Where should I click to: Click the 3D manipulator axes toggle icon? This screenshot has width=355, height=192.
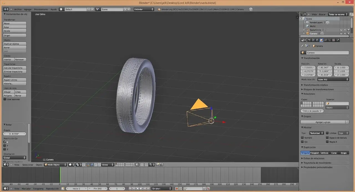point(88,165)
